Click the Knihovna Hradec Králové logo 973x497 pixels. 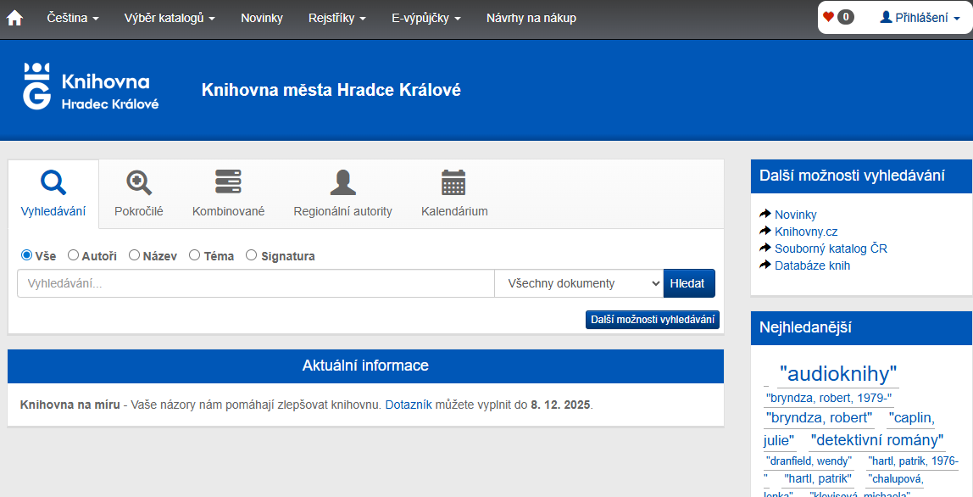[x=91, y=87]
